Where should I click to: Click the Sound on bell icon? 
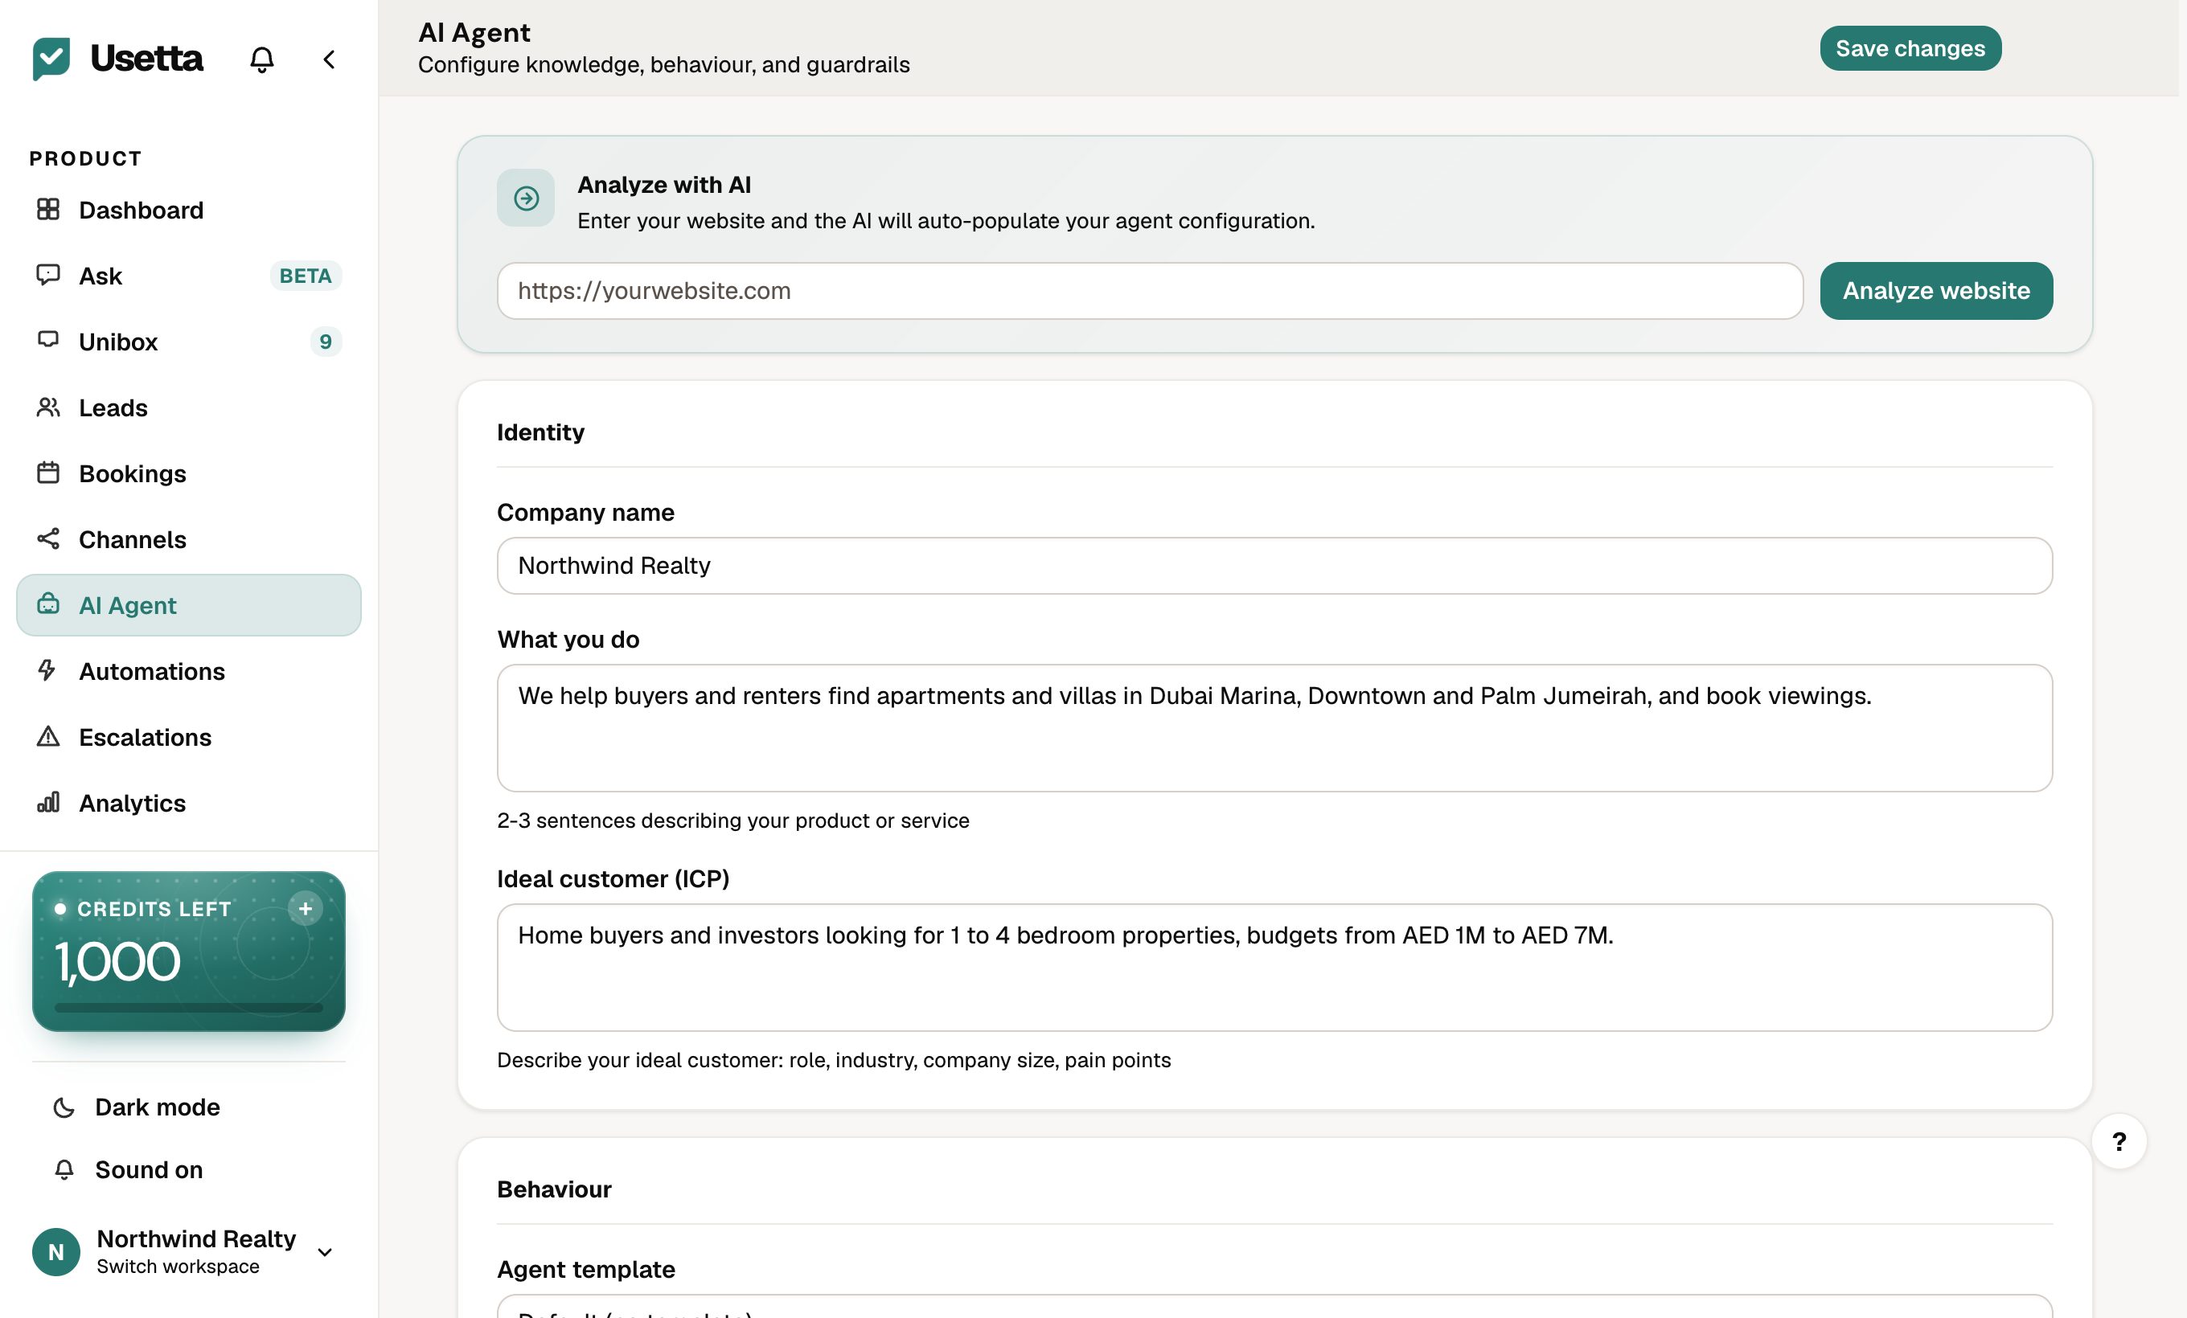(x=64, y=1170)
